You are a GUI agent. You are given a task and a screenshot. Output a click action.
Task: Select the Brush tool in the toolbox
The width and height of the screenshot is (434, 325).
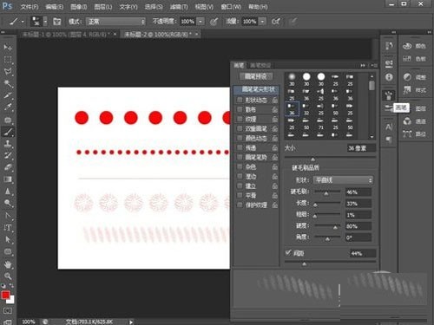(8, 132)
